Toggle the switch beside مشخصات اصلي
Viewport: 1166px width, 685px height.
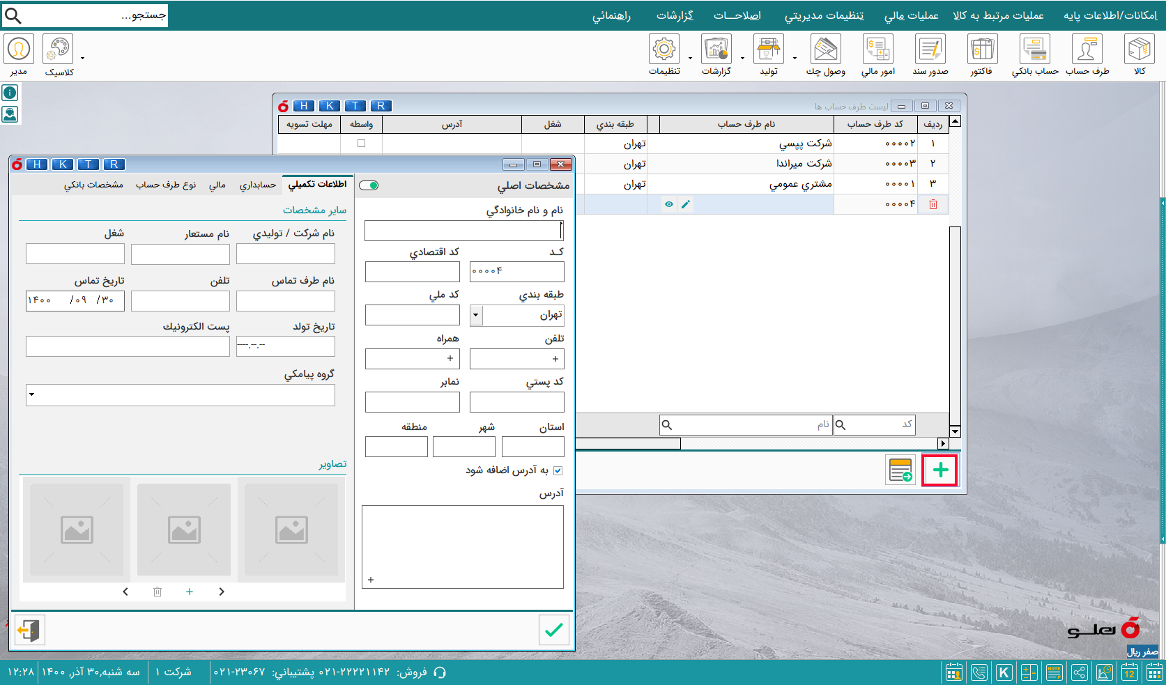coord(369,185)
